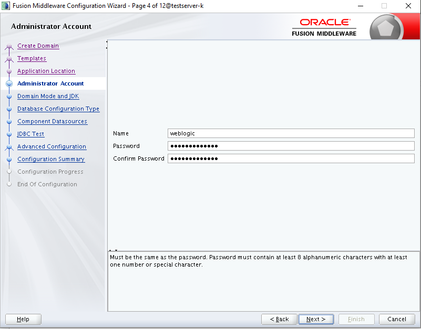The image size is (421, 329).
Task: Click the 'Confirm Password' label
Action: click(x=139, y=158)
